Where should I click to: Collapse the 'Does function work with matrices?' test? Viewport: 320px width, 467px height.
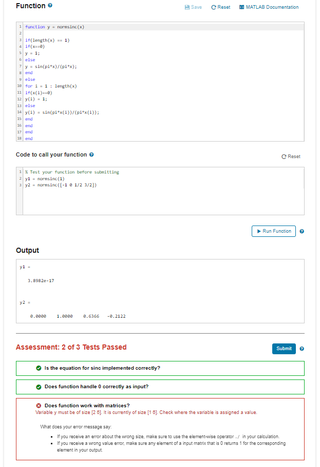[x=87, y=406]
